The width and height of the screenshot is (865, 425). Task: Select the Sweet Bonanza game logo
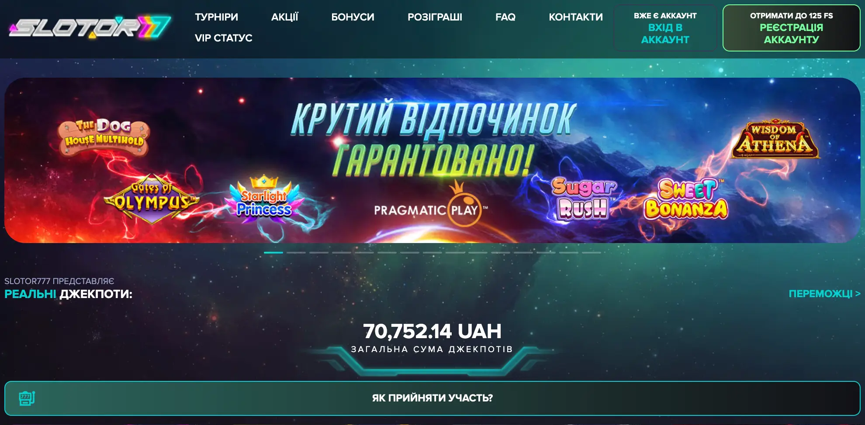click(686, 199)
